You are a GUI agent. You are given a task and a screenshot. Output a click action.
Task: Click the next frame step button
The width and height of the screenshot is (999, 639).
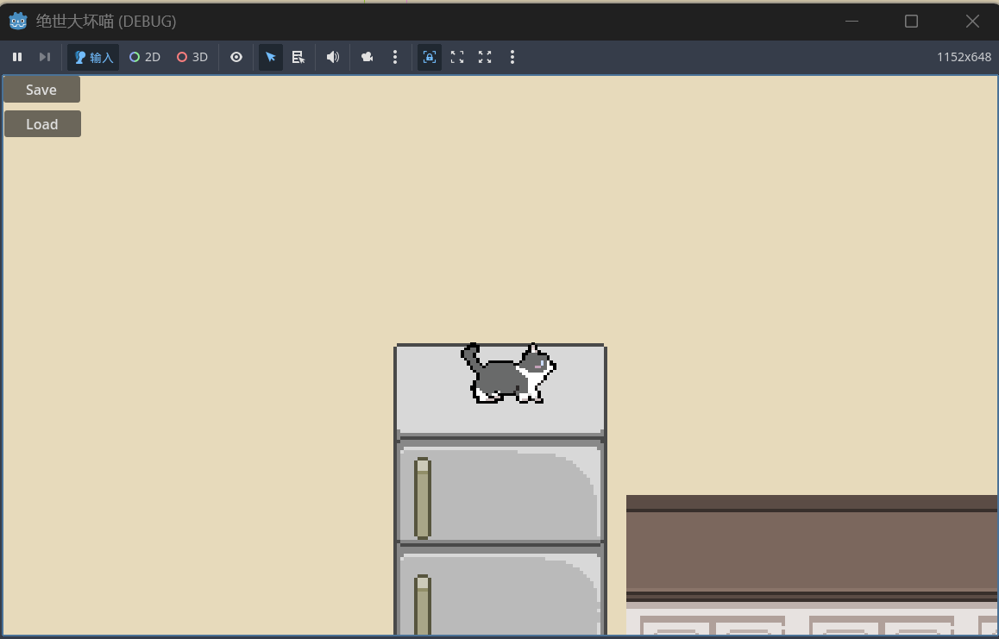pos(45,57)
